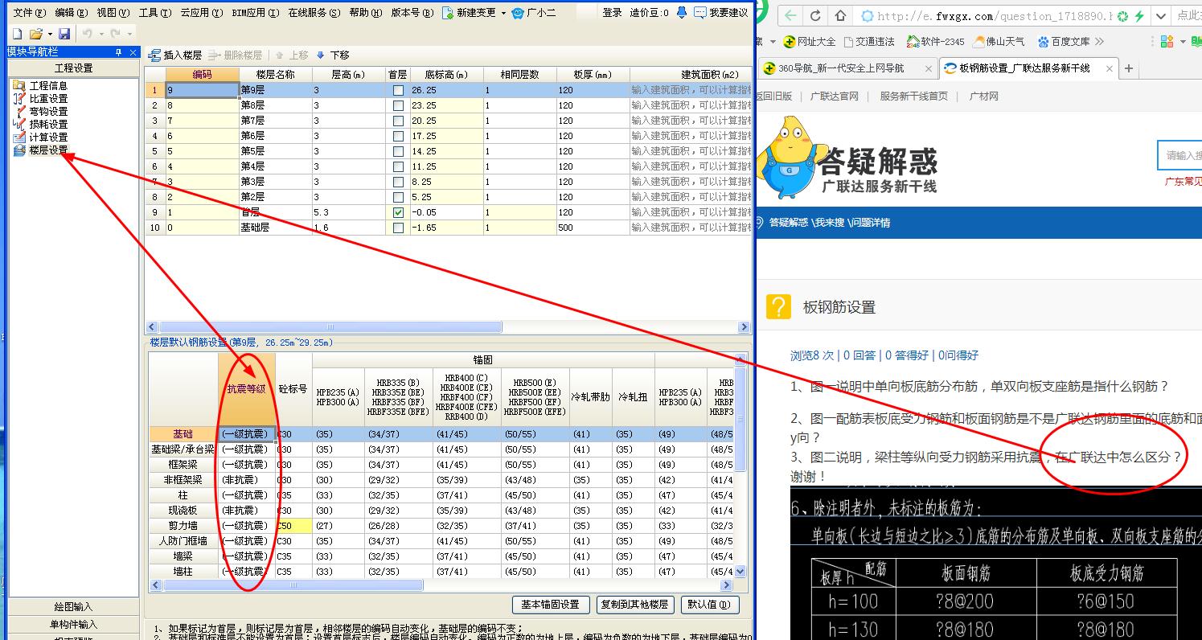Screen dimensions: 1202x640
Task: Click browser back arrow
Action: 791,16
